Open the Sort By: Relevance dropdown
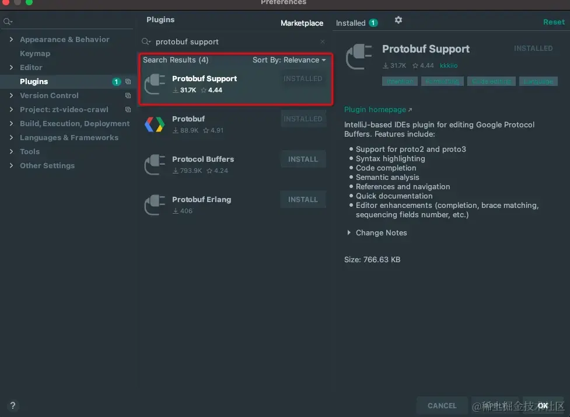570x417 pixels. pos(289,60)
